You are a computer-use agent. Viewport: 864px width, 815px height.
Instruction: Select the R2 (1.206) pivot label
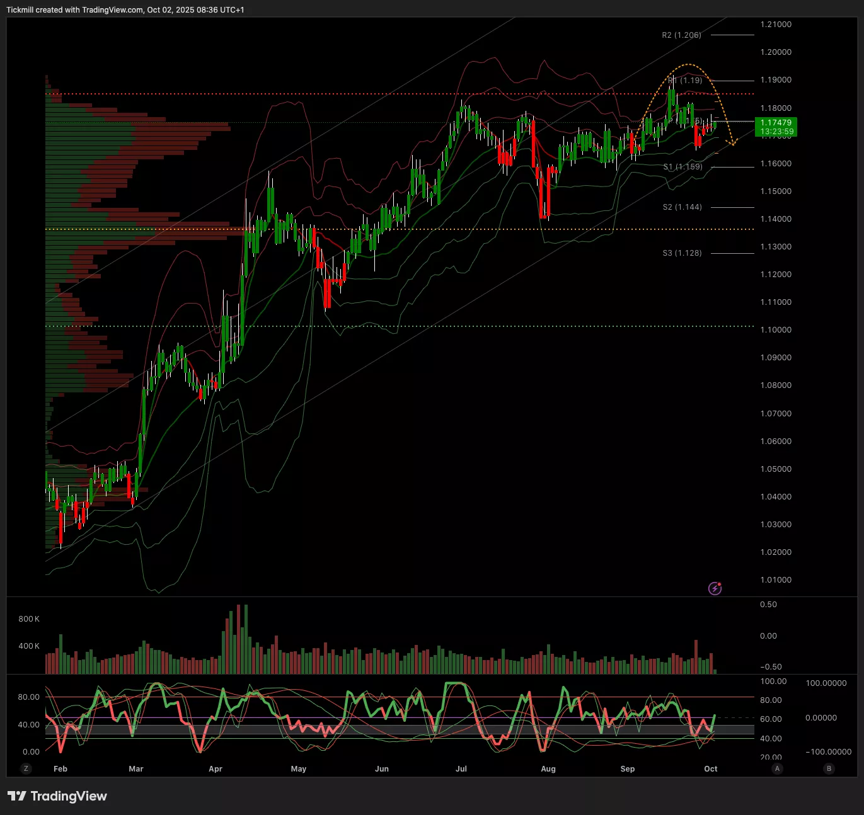point(681,35)
